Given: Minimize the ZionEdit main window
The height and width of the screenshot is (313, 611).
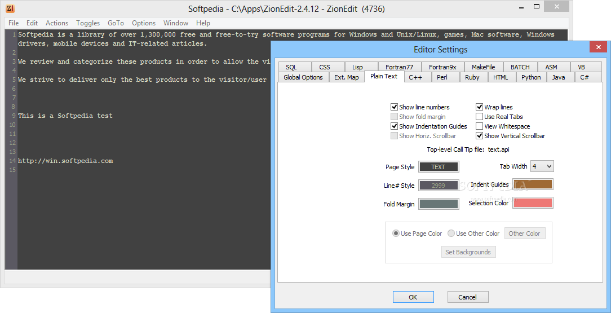Looking at the screenshot, I should [x=521, y=6].
